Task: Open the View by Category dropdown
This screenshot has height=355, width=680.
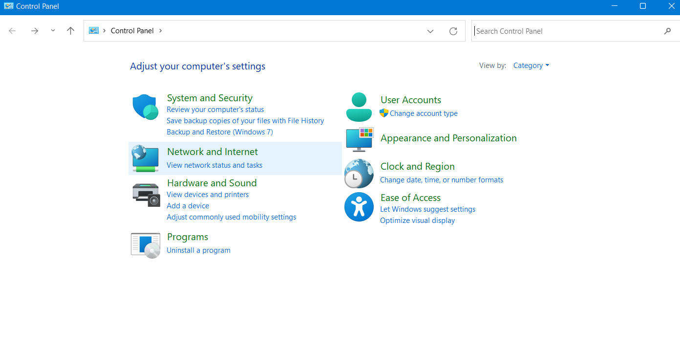Action: 531,66
